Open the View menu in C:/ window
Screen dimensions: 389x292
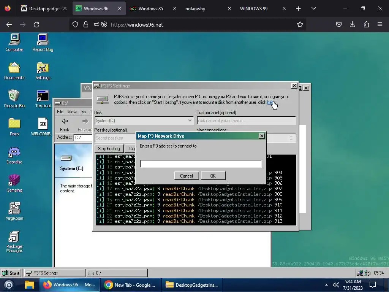click(72, 112)
